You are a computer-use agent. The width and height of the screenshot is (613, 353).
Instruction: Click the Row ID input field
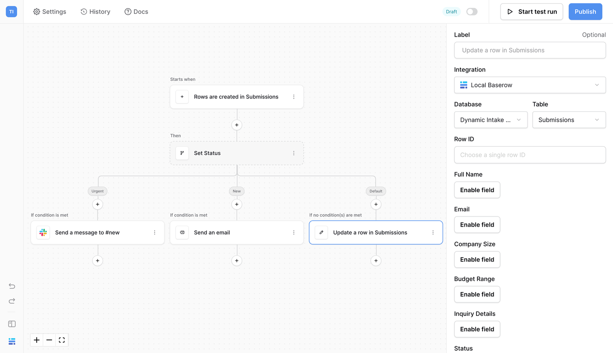click(x=530, y=155)
